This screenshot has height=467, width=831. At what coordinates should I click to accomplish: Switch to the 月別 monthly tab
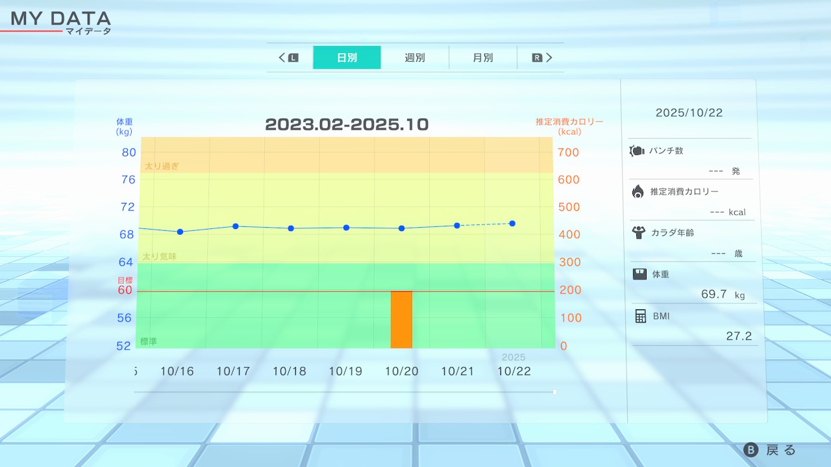482,58
